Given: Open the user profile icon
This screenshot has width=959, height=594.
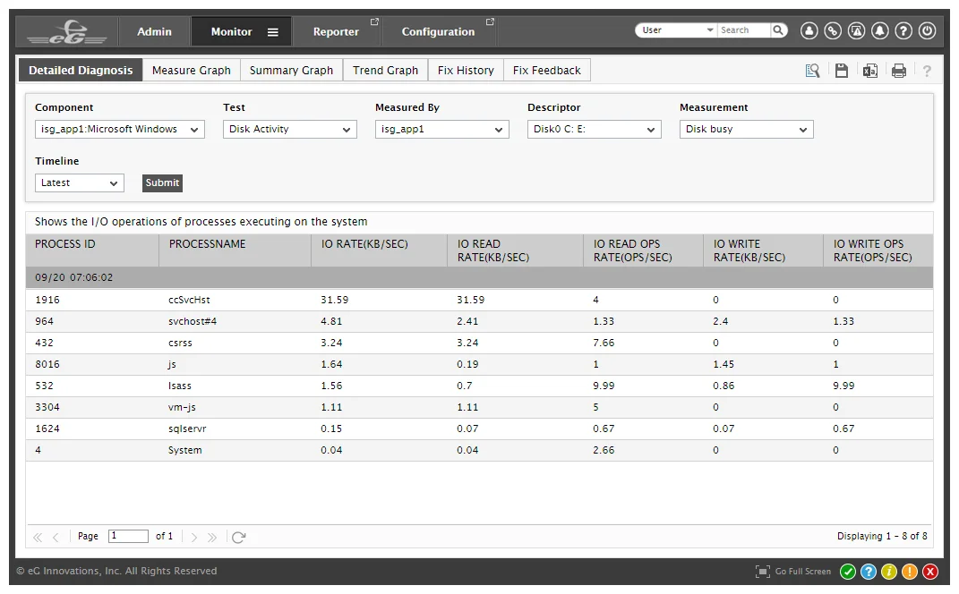Looking at the screenshot, I should click(x=809, y=30).
